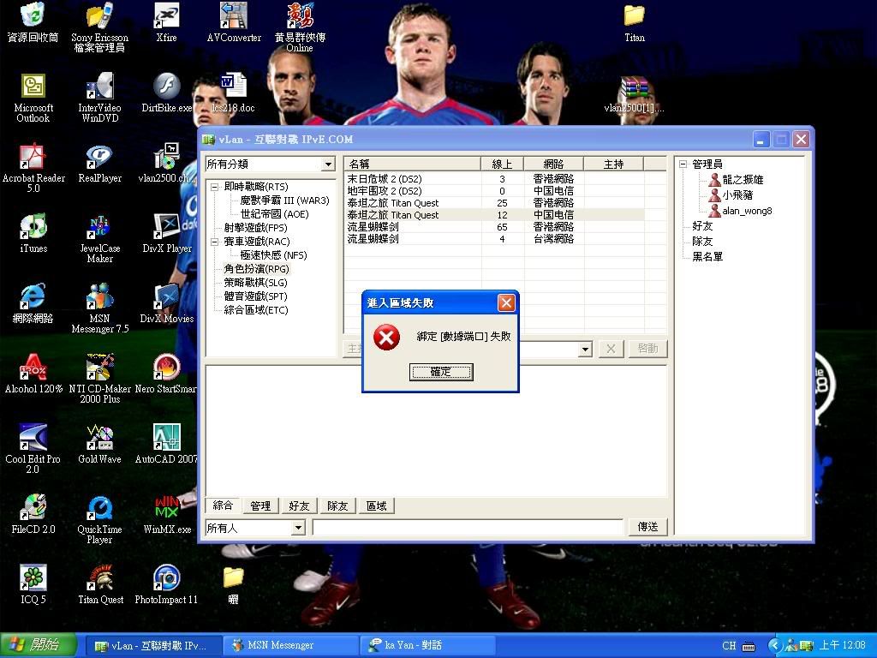This screenshot has width=877, height=658.
Task: Open the 所有分類 category dropdown
Action: [x=328, y=164]
